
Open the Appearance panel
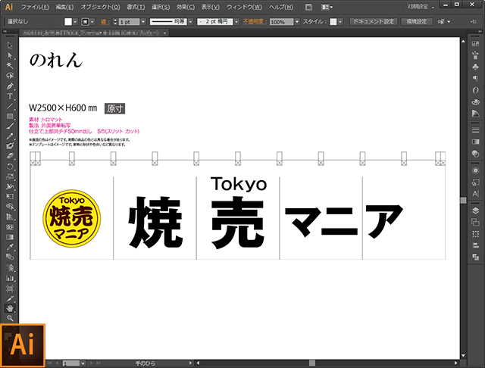[x=475, y=170]
